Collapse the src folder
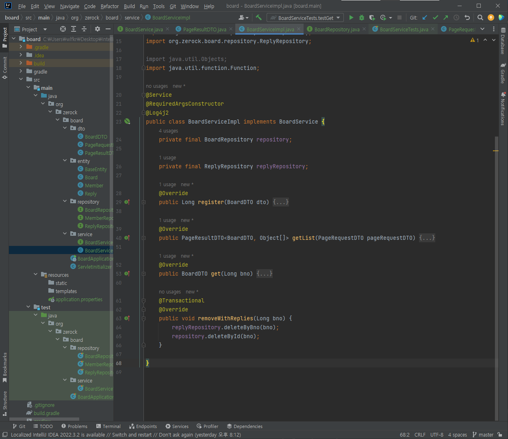 tap(21, 80)
